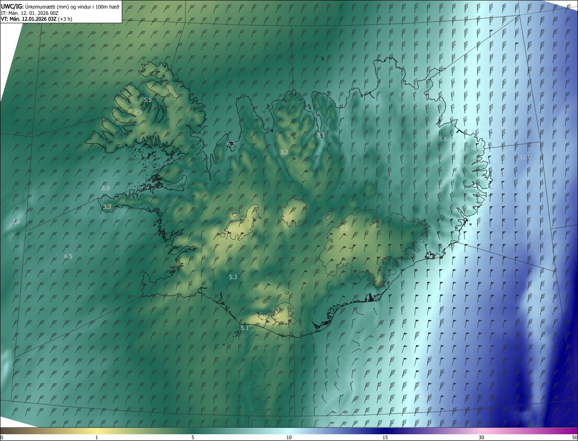Click the 30 tick label on the color scale
Viewport: 578px width, 441px height.
click(481, 437)
